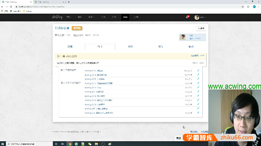Image resolution: width=261 pixels, height=146 pixels.
Task: Click the browser address bar
Action: point(127,7)
